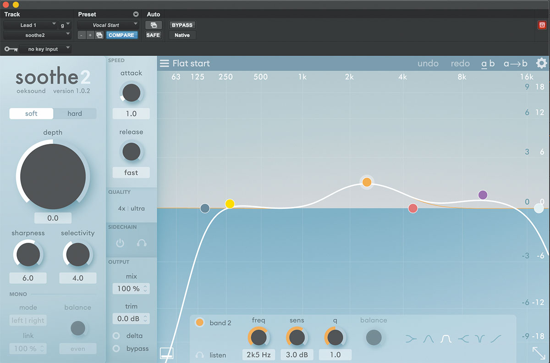Select the slate-blue low-cut band node
Viewport: 550px width, 363px height.
pyautogui.click(x=205, y=208)
